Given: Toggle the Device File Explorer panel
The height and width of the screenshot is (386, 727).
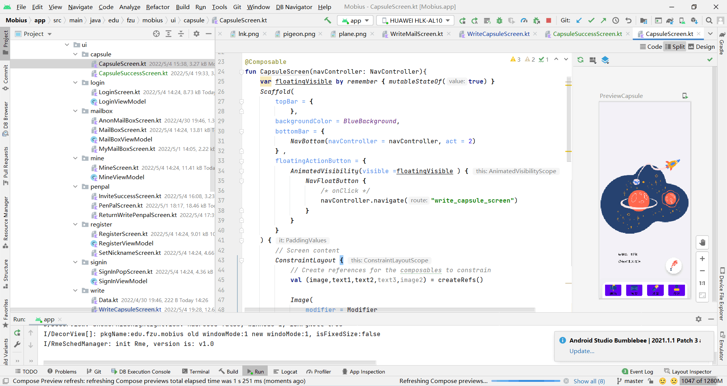Looking at the screenshot, I should (x=722, y=294).
